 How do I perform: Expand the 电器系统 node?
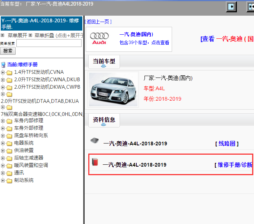pyautogui.click(x=3, y=143)
